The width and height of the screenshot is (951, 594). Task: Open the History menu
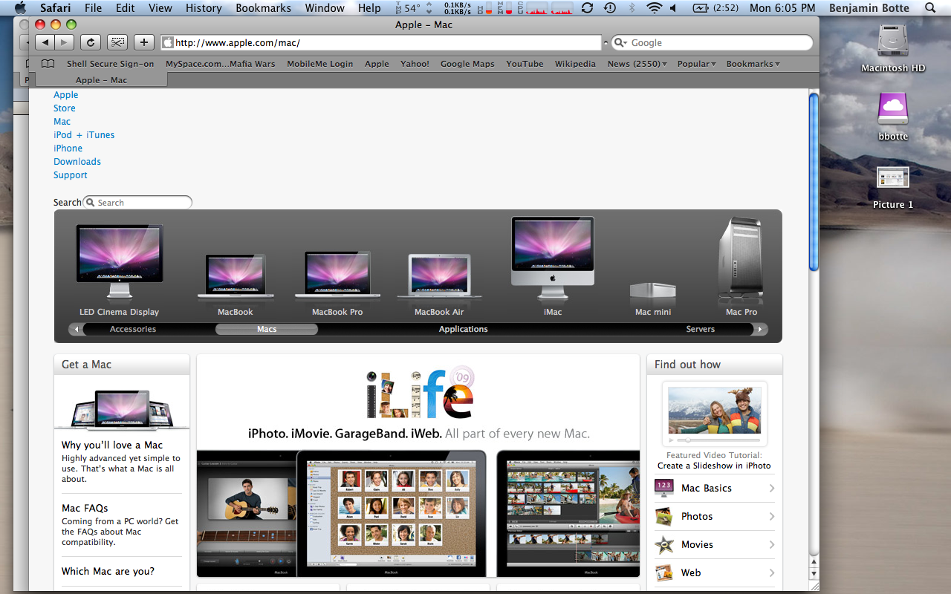tap(204, 8)
